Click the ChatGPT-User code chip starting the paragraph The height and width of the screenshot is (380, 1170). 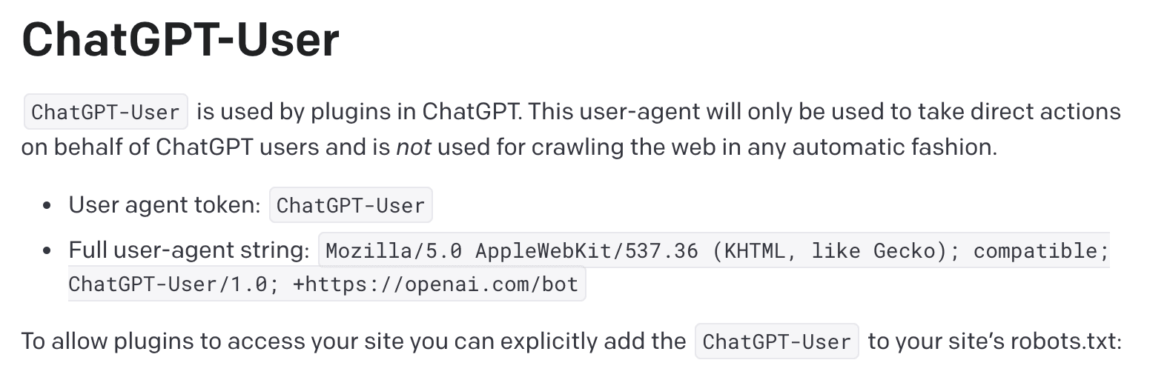pyautogui.click(x=105, y=112)
